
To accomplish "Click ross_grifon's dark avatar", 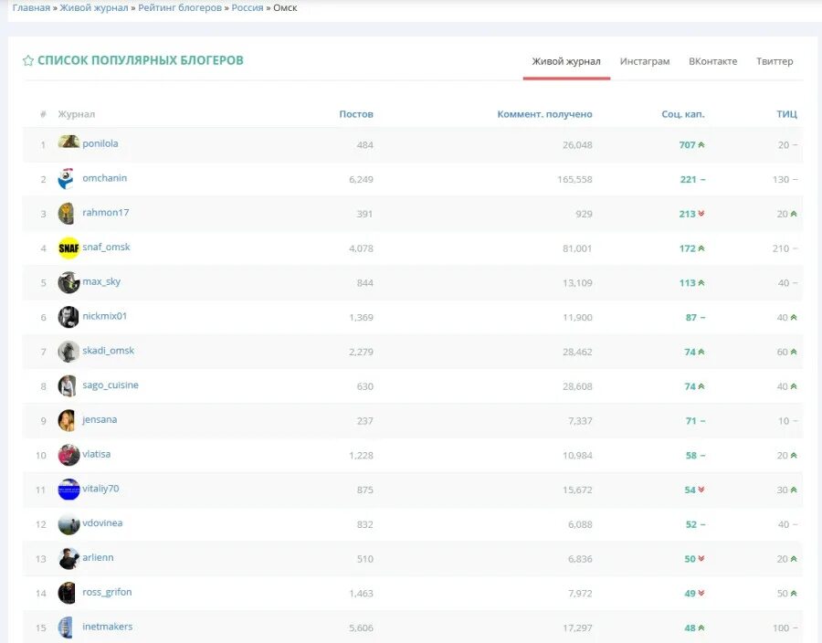I will tap(67, 593).
